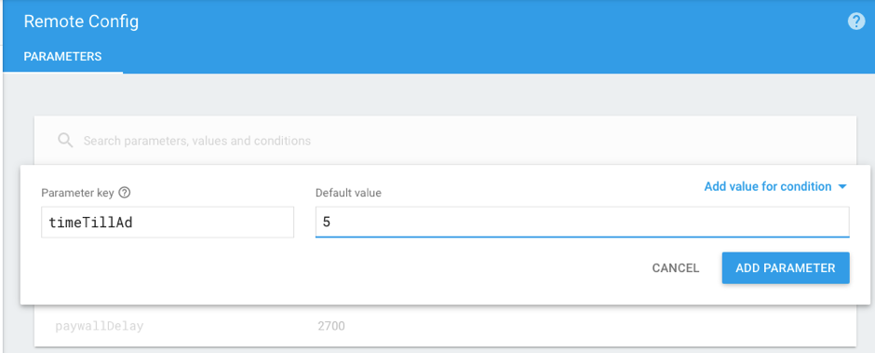
Task: Click the Parameter key label text
Action: (x=77, y=193)
